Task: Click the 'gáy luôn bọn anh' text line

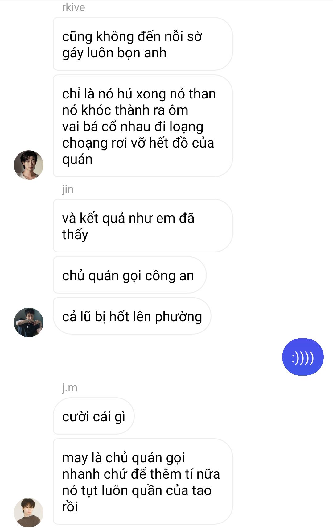Action: pyautogui.click(x=114, y=53)
